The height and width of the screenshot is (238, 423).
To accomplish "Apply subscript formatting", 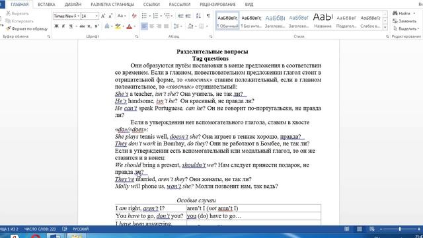I will 90,26.
